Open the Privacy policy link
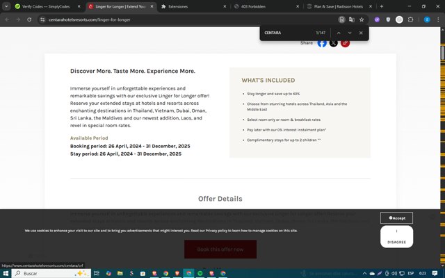The image size is (445, 278). pos(216,231)
